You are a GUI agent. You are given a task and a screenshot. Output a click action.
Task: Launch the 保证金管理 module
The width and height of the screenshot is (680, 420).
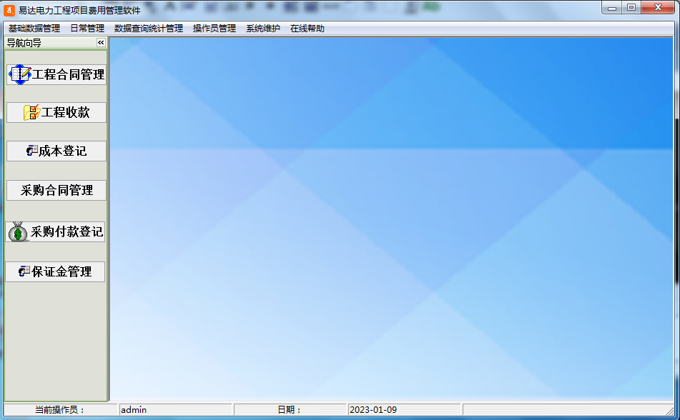tap(56, 271)
